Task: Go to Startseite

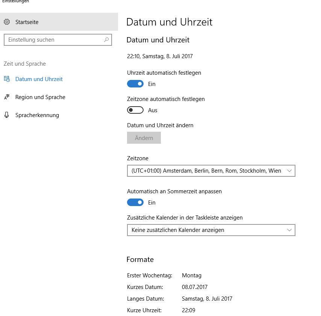Action: pyautogui.click(x=59, y=22)
